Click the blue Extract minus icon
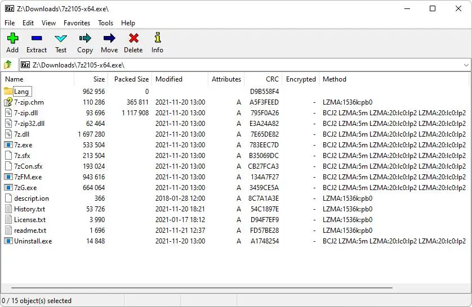The width and height of the screenshot is (472, 307). (x=37, y=38)
